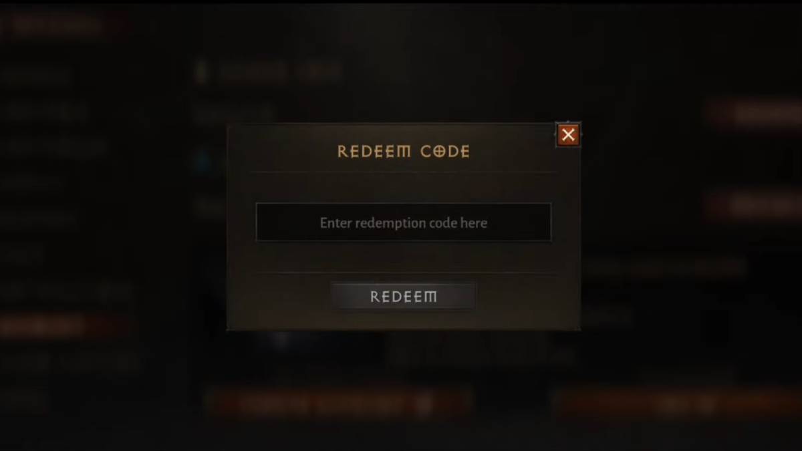Open the blurred red header tab at top left
802x451 pixels.
pos(60,27)
